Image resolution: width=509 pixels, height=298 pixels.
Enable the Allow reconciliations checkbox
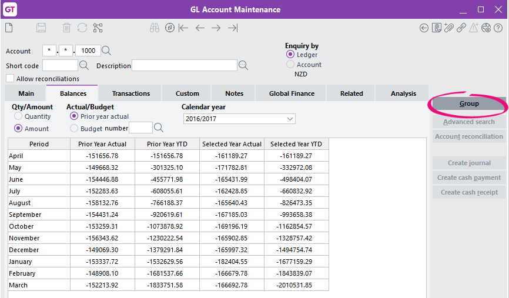pyautogui.click(x=10, y=79)
